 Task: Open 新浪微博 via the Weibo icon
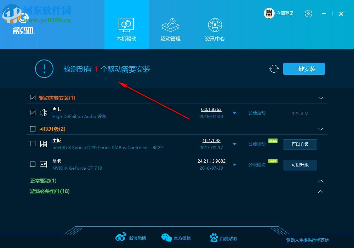pos(121,237)
